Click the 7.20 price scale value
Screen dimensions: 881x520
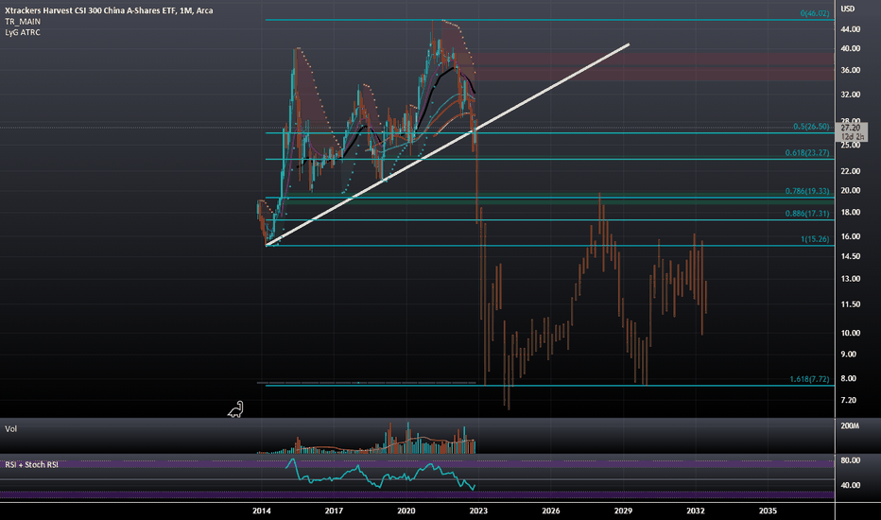[x=849, y=400]
